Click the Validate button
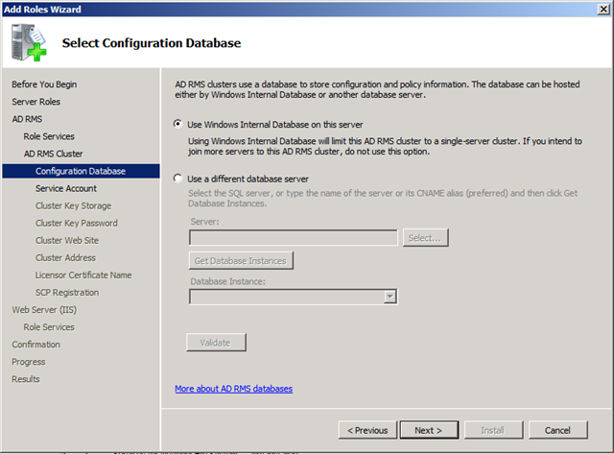The image size is (614, 454). 216,343
